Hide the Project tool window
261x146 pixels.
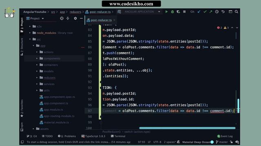coord(81,18)
